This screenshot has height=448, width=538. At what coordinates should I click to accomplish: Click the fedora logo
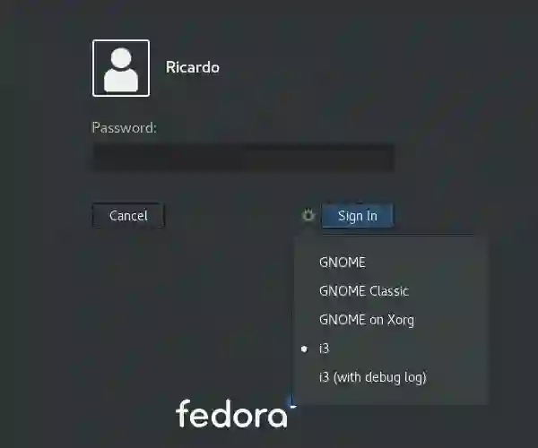click(231, 413)
